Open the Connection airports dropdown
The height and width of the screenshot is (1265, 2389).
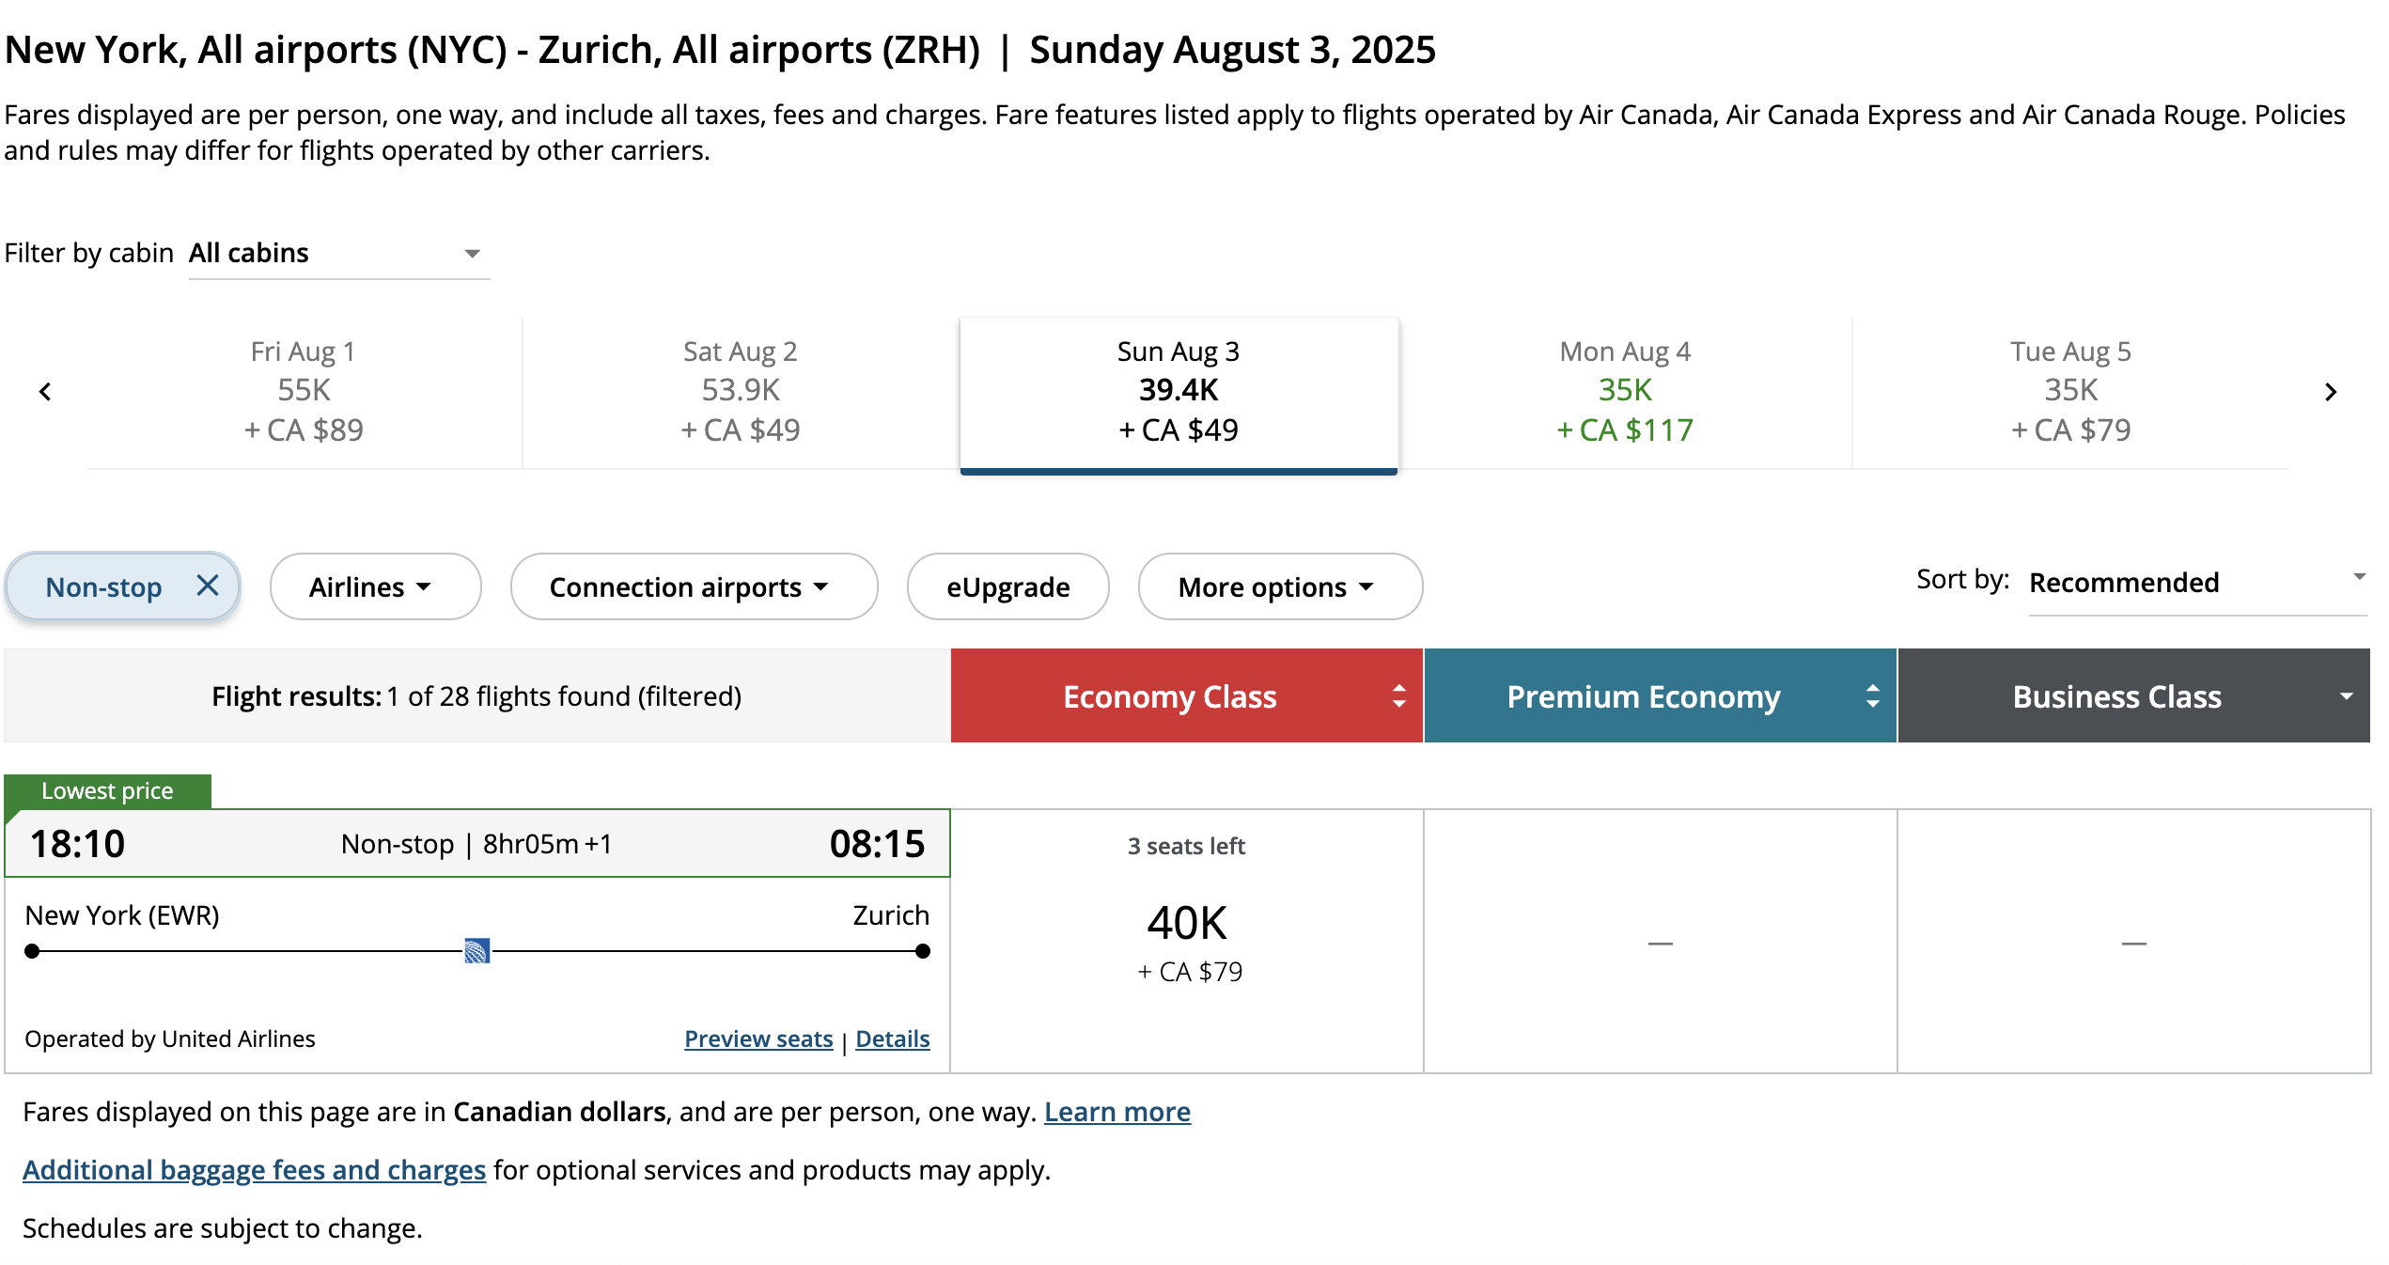pos(694,586)
